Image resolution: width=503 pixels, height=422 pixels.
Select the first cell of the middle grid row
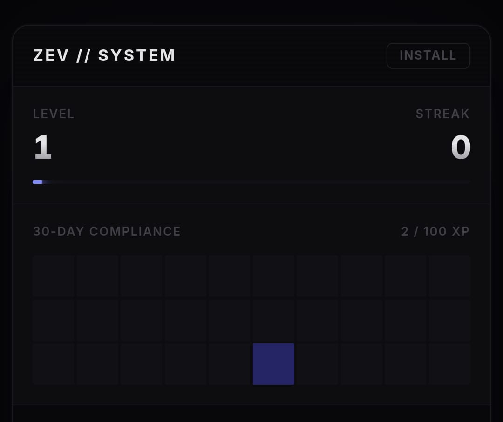pos(53,320)
